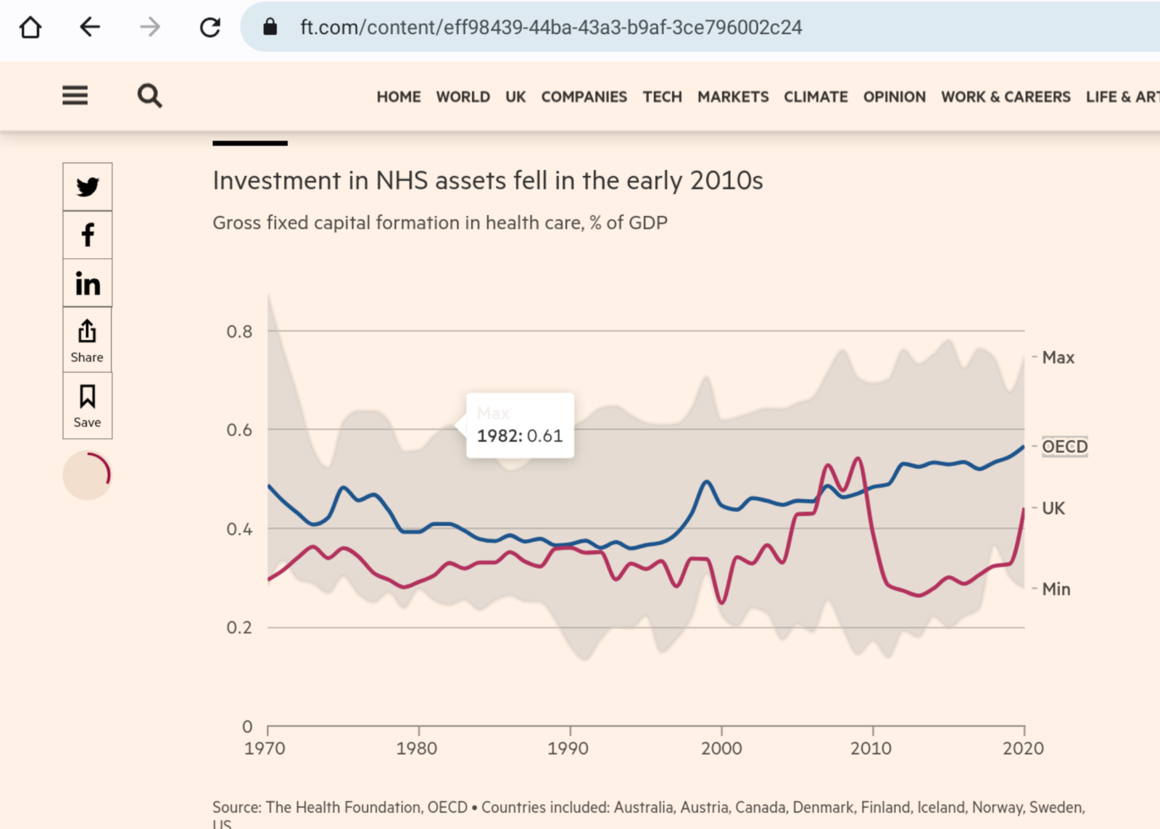Click the Share button in sidebar
The height and width of the screenshot is (829, 1160).
(x=87, y=340)
